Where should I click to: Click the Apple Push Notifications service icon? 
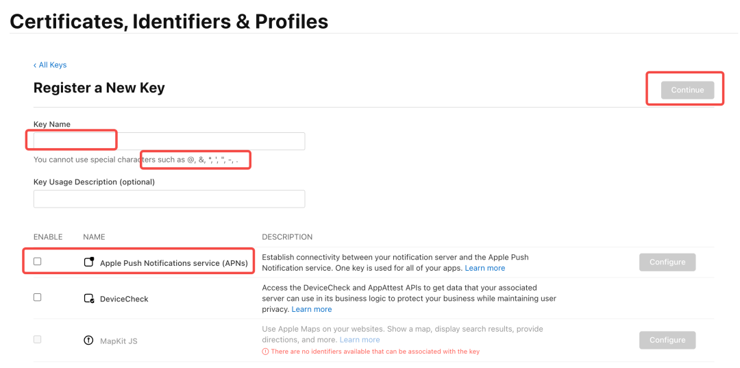coord(88,262)
